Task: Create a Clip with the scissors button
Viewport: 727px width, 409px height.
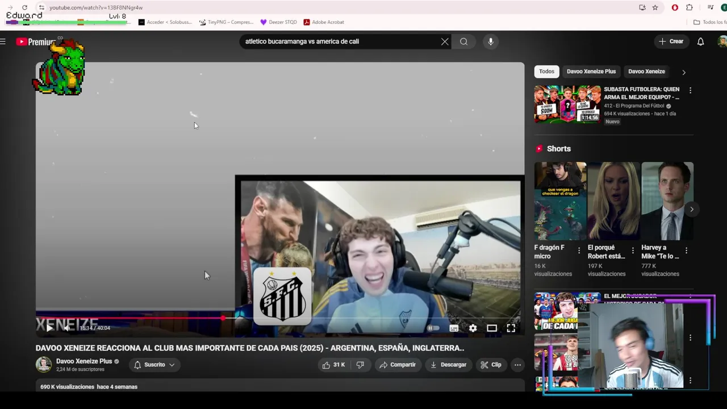Action: 491,365
